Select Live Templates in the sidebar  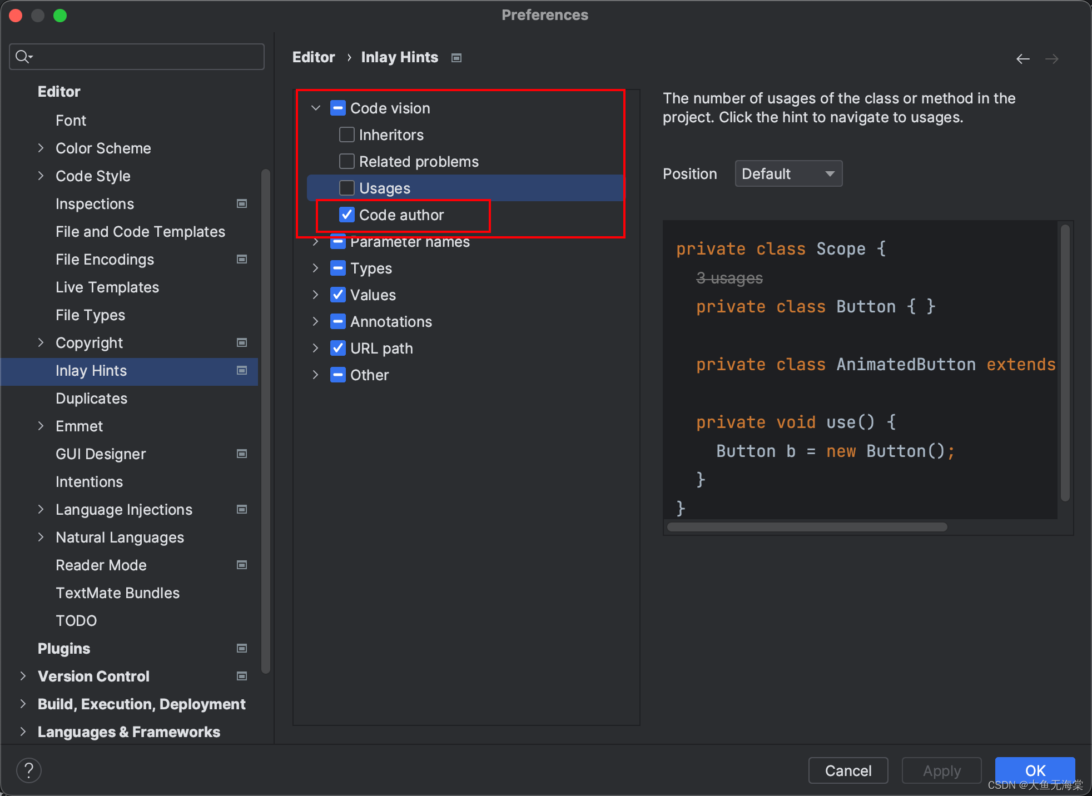pyautogui.click(x=107, y=287)
